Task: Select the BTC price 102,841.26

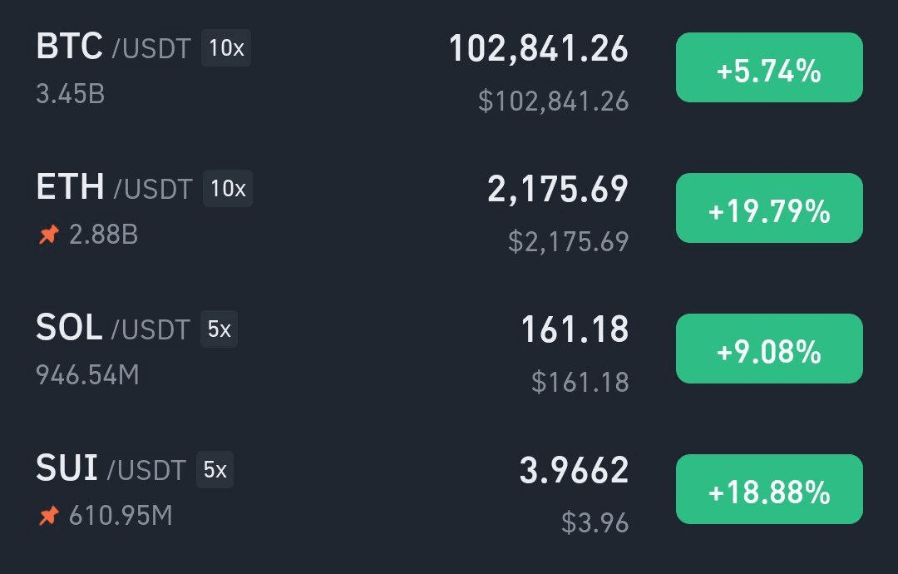Action: click(538, 49)
